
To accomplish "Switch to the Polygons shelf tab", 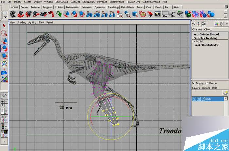I will pos(47,7).
